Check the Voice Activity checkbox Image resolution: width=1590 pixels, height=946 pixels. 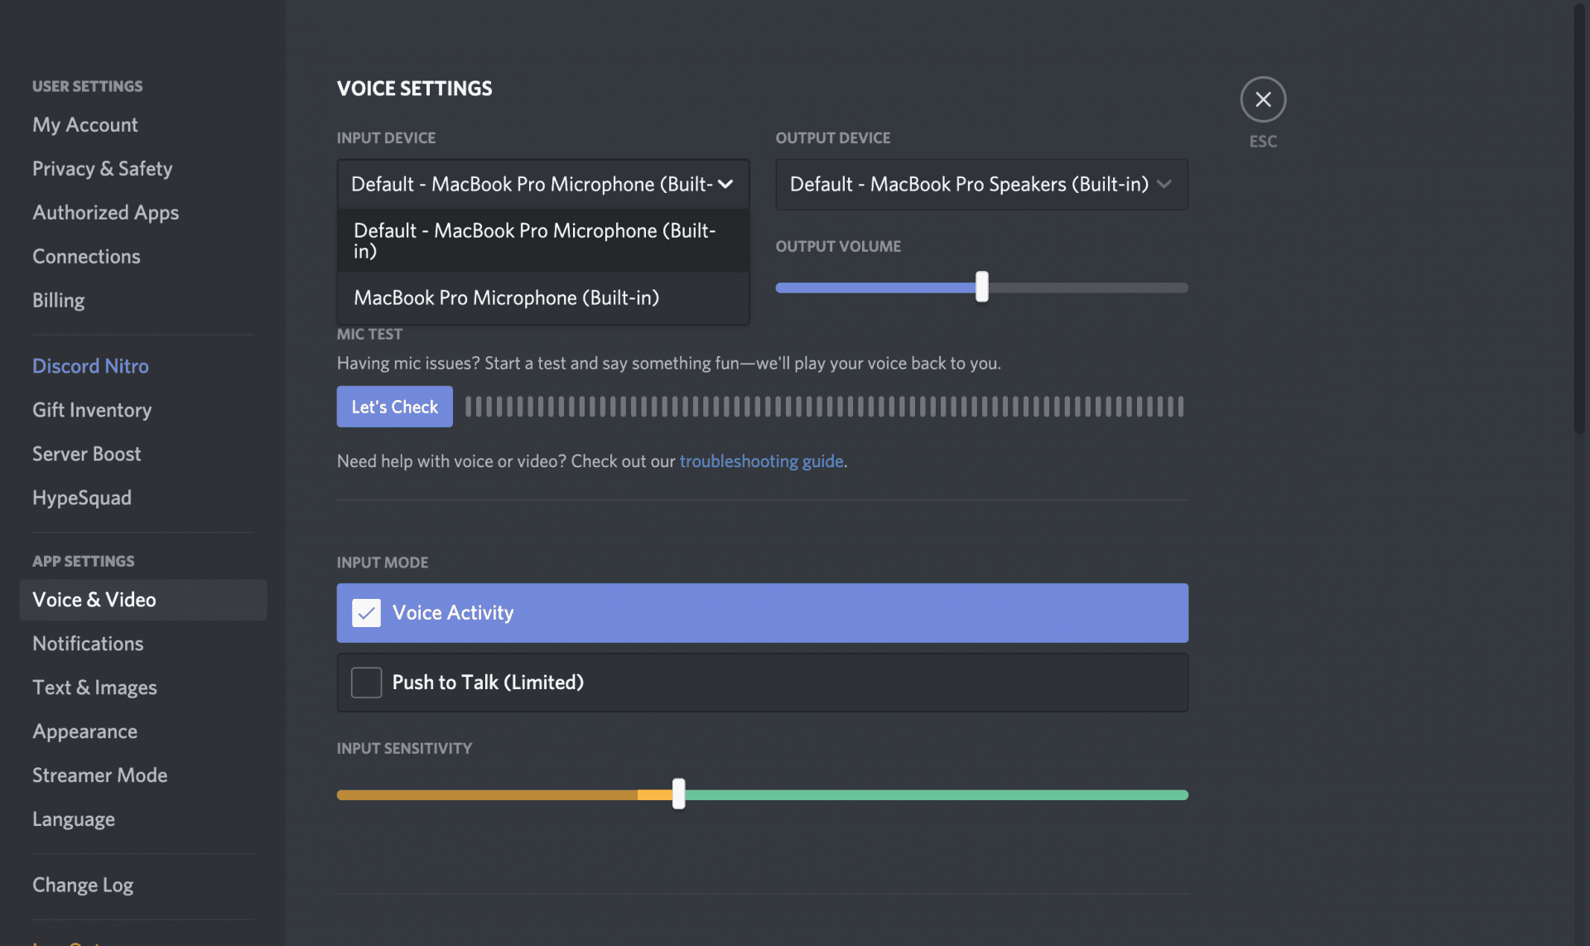[x=366, y=613]
